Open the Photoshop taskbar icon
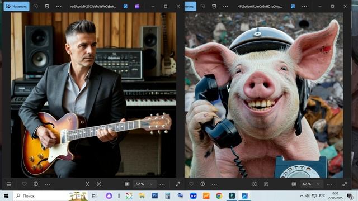 point(155,195)
